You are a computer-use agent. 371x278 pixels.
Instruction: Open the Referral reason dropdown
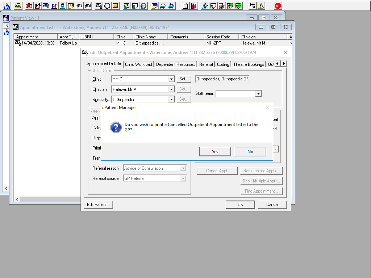pos(183,168)
